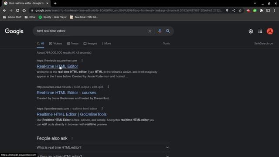This screenshot has width=279, height=157.
Task: Go to the Google logo home
Action: point(14,31)
